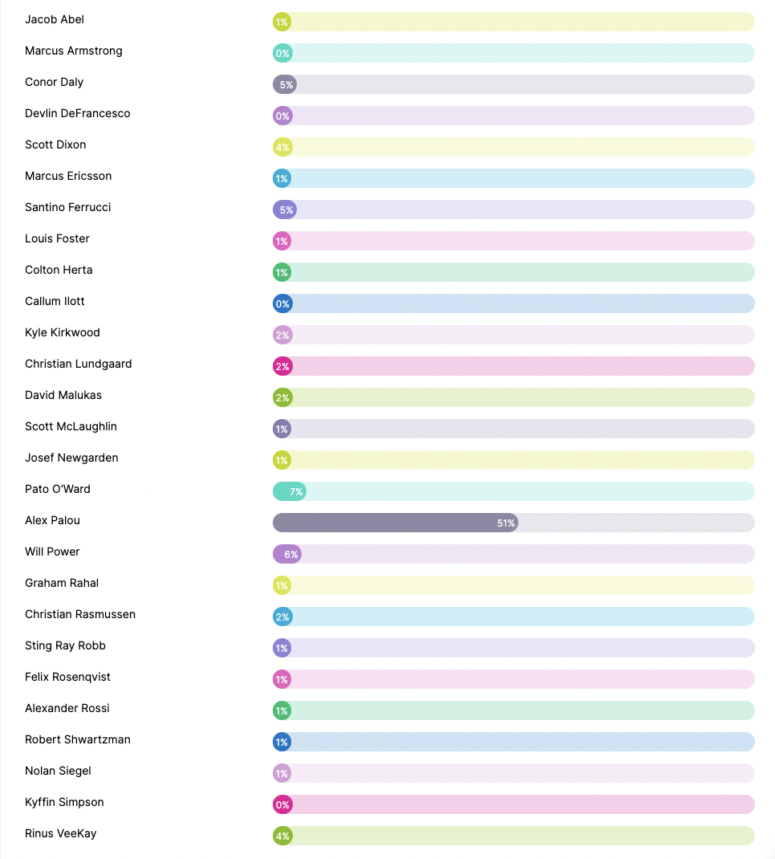The height and width of the screenshot is (859, 775).
Task: Click Rinus VeeKay's 4% badge
Action: (x=282, y=836)
